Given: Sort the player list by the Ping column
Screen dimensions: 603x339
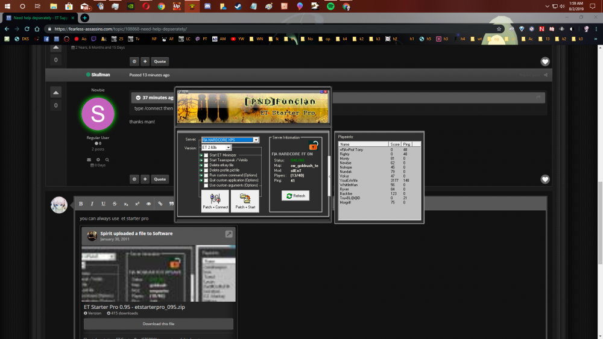Looking at the screenshot, I should pyautogui.click(x=406, y=144).
